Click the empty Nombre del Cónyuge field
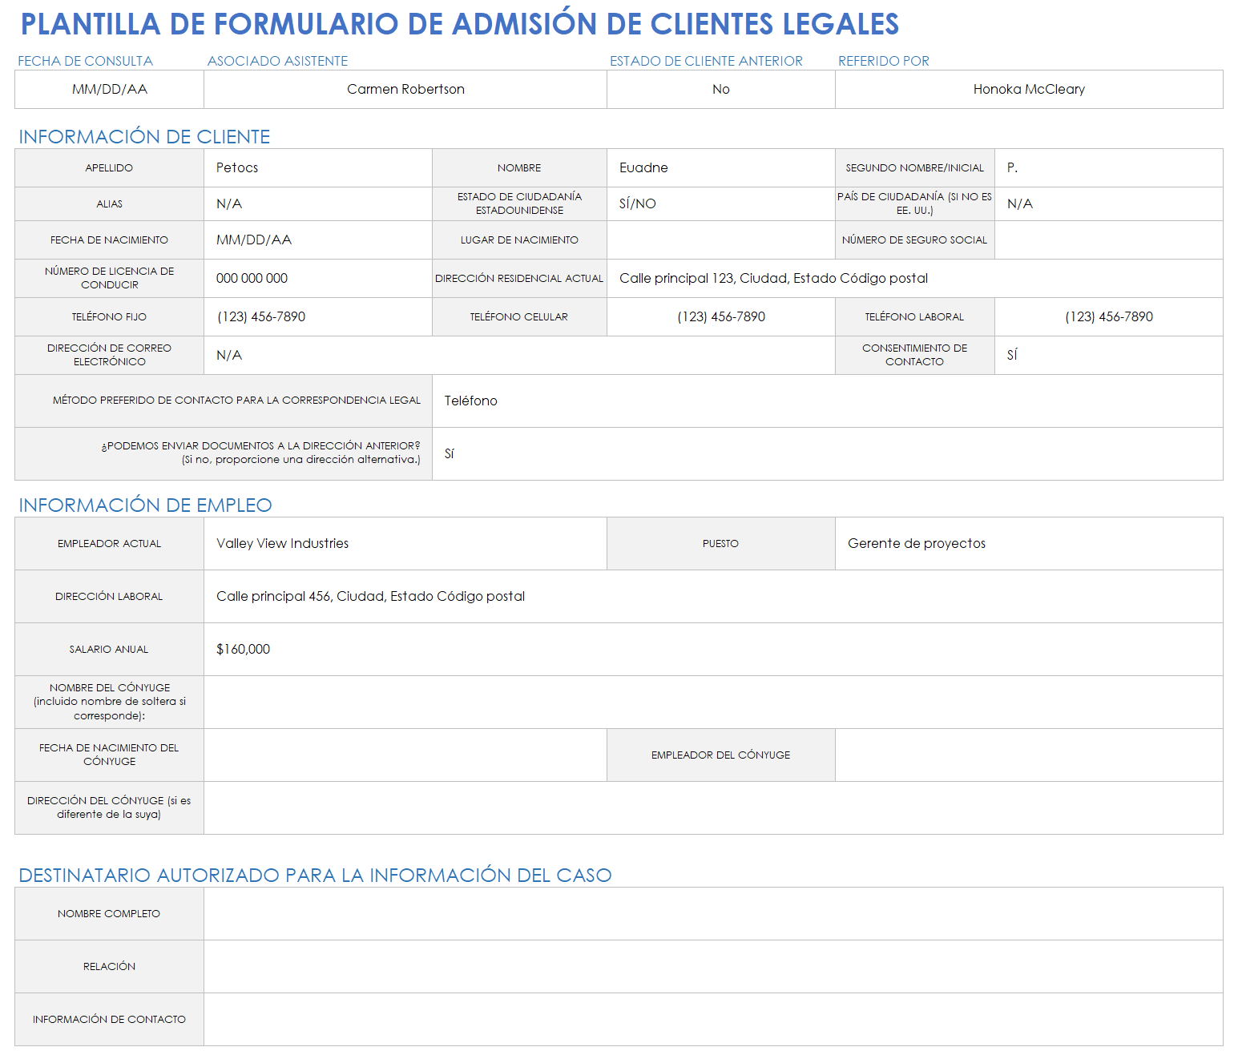 pyautogui.click(x=713, y=702)
